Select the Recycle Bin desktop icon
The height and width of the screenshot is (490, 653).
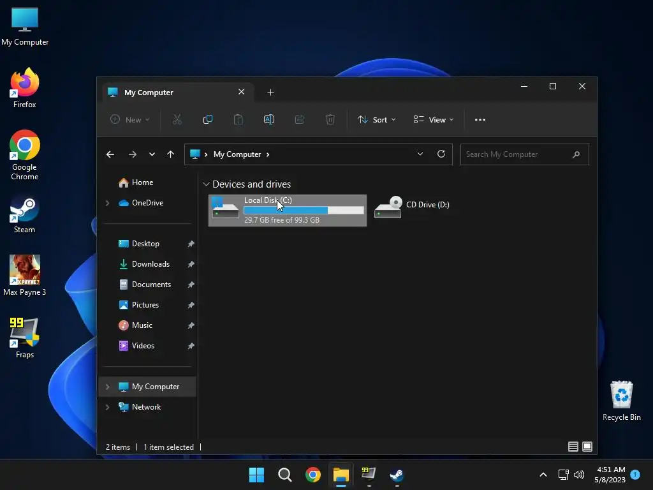coord(621,401)
